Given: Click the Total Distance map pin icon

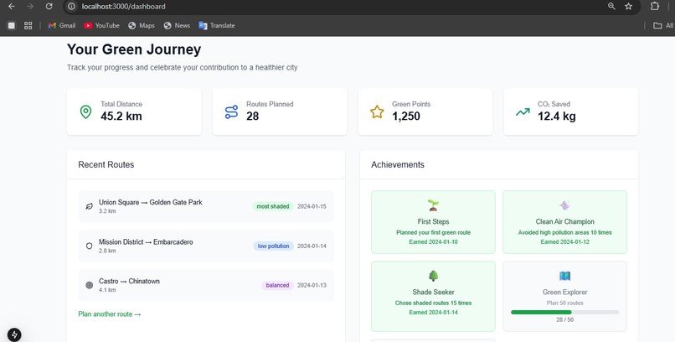Looking at the screenshot, I should (x=85, y=112).
